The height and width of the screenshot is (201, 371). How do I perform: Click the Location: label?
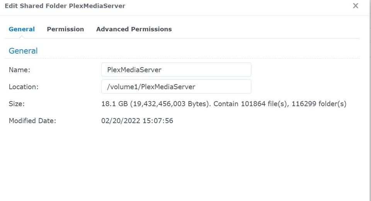[24, 87]
